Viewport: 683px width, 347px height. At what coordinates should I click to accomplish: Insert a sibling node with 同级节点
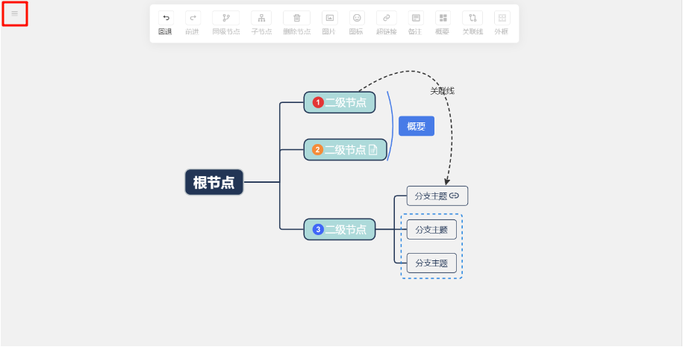[x=226, y=19]
